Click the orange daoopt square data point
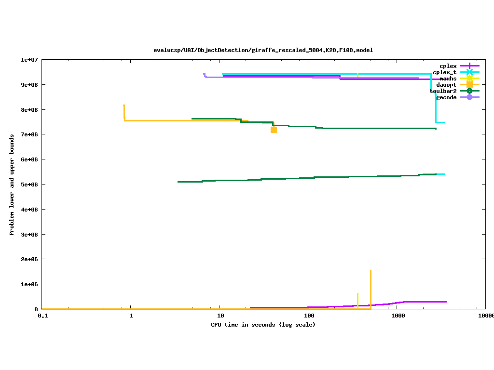 [x=274, y=130]
